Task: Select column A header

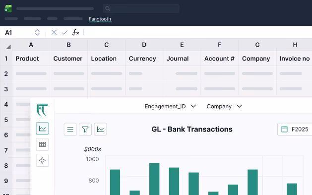Action: tap(31, 45)
